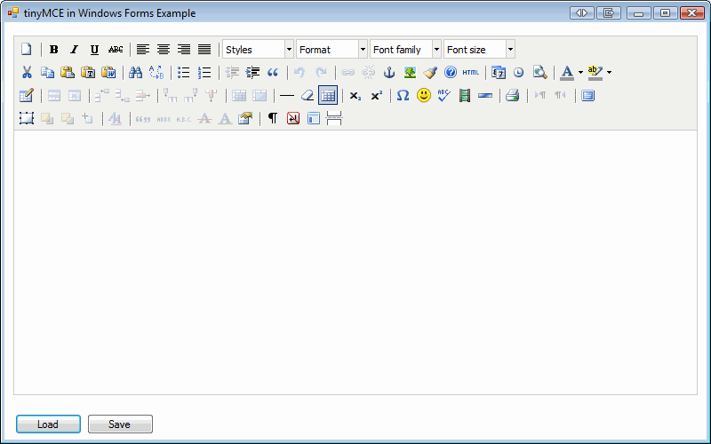Toggle italic formatting
Image resolution: width=711 pixels, height=444 pixels.
(74, 50)
